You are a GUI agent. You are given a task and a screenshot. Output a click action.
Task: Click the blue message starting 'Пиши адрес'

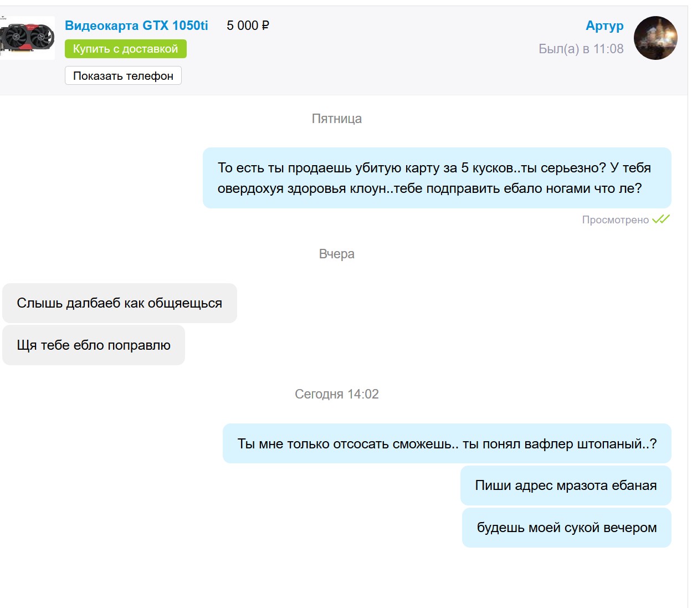566,486
